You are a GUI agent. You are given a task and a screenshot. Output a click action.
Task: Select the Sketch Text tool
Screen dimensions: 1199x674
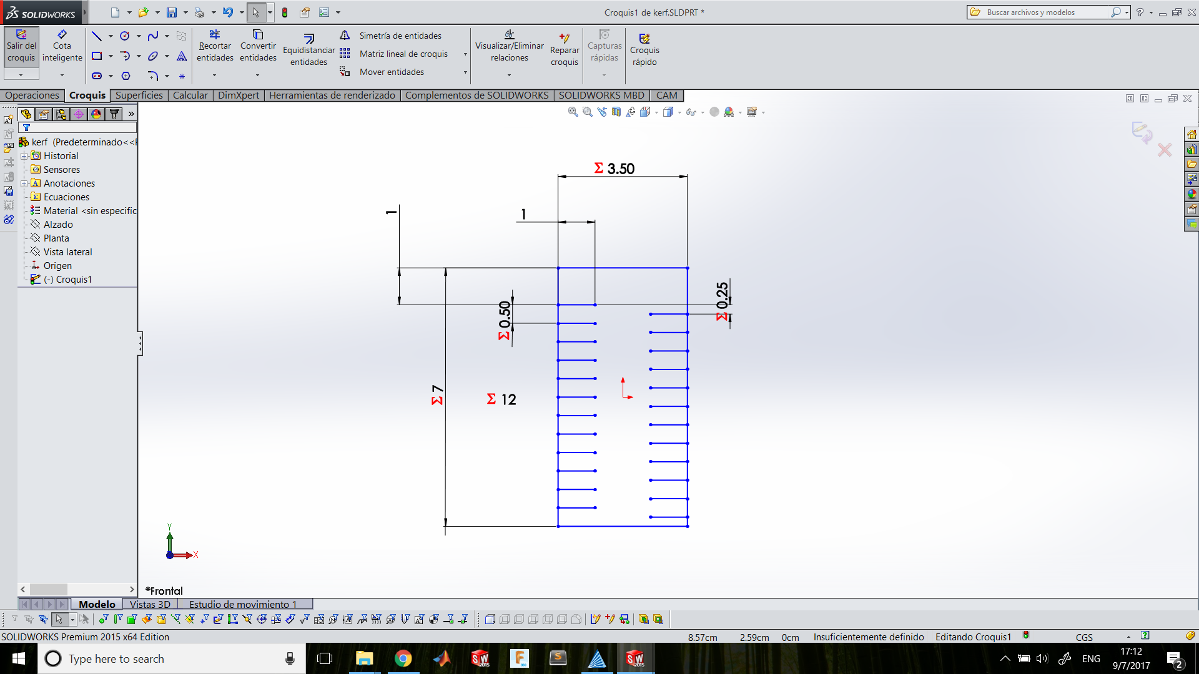(182, 56)
